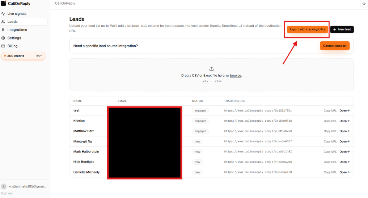
Task: Copy URL for Danielle Michaely
Action: pyautogui.click(x=330, y=172)
